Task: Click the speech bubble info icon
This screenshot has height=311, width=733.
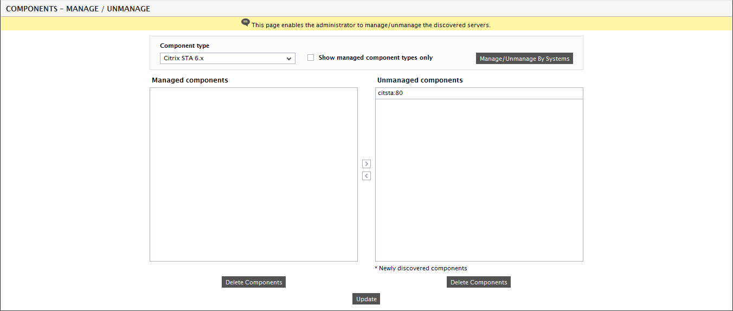Action: [x=246, y=23]
